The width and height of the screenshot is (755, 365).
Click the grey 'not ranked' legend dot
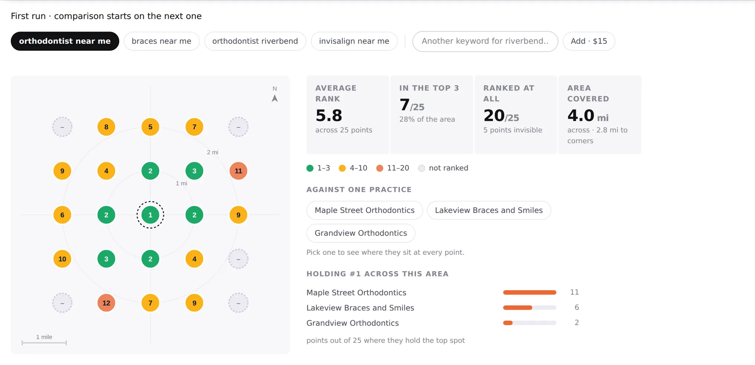pyautogui.click(x=421, y=168)
